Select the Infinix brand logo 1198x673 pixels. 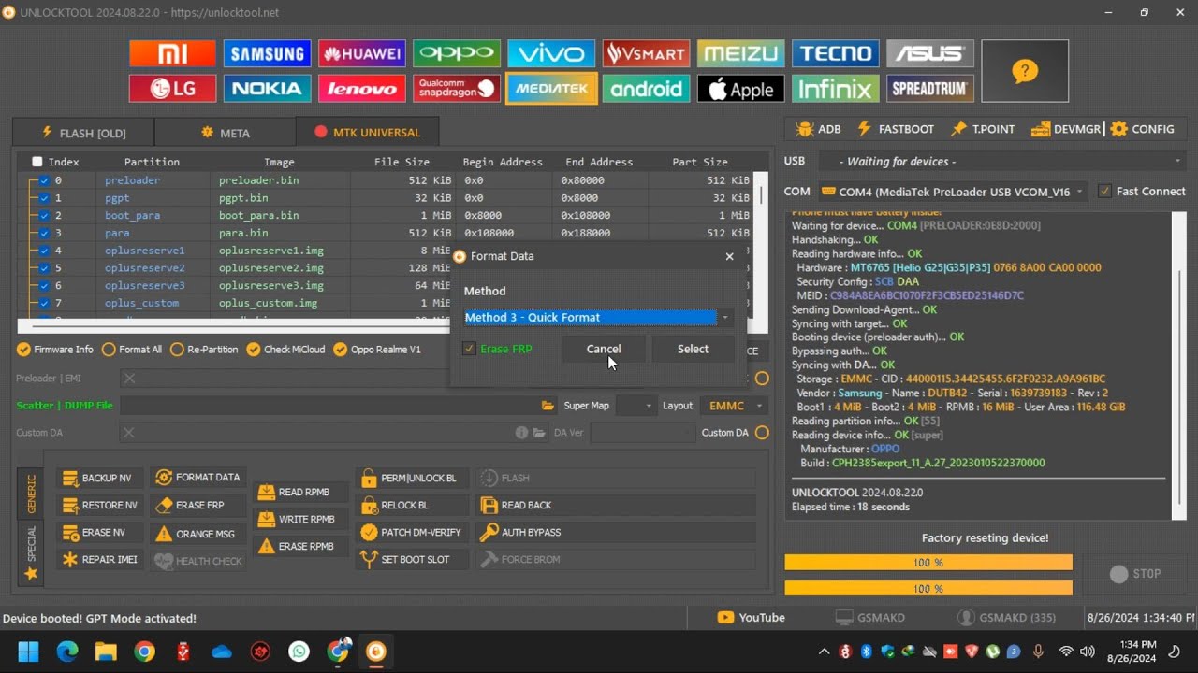pos(836,89)
